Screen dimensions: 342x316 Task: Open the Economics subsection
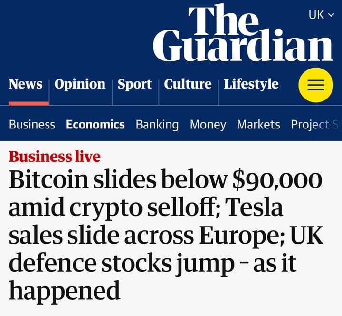(x=95, y=125)
